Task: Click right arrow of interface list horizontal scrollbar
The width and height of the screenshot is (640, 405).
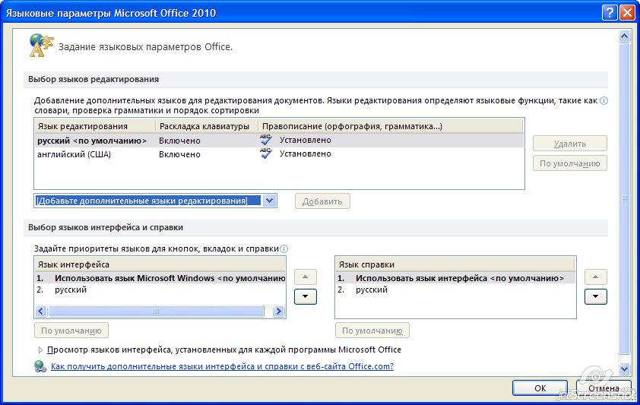Action: [x=278, y=312]
